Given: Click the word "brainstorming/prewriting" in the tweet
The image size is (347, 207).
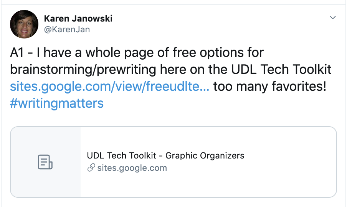Looking at the screenshot, I should point(83,69).
